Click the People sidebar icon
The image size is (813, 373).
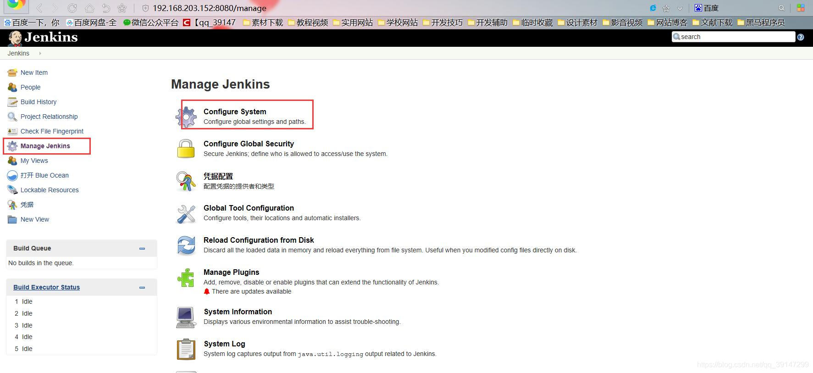12,87
